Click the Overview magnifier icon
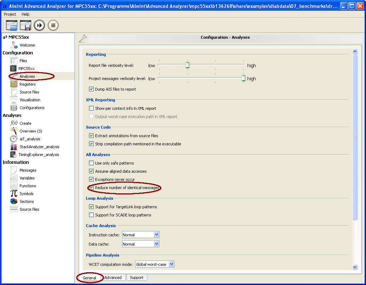Viewport: 366px width, 285px height. click(x=14, y=131)
